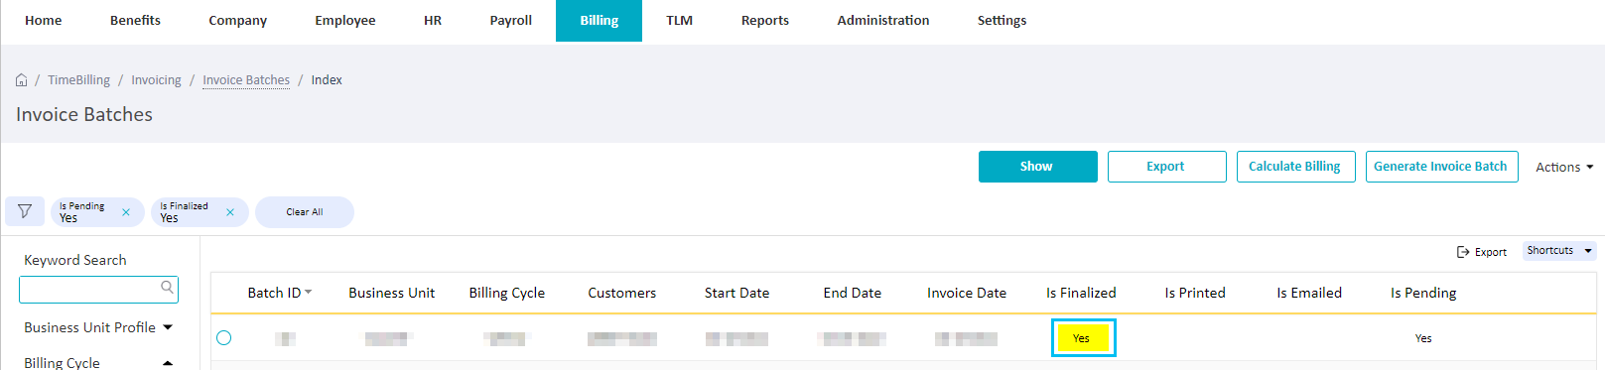Click the Business Unit column header
1605x370 pixels.
click(392, 293)
